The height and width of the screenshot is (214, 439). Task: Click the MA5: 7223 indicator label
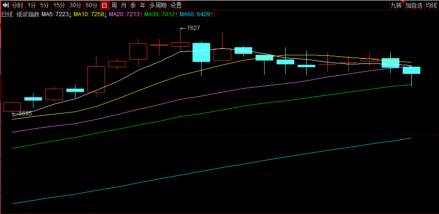57,14
